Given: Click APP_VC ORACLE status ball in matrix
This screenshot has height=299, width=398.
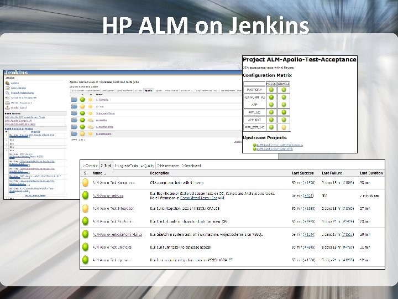Looking at the screenshot, I should click(284, 112).
